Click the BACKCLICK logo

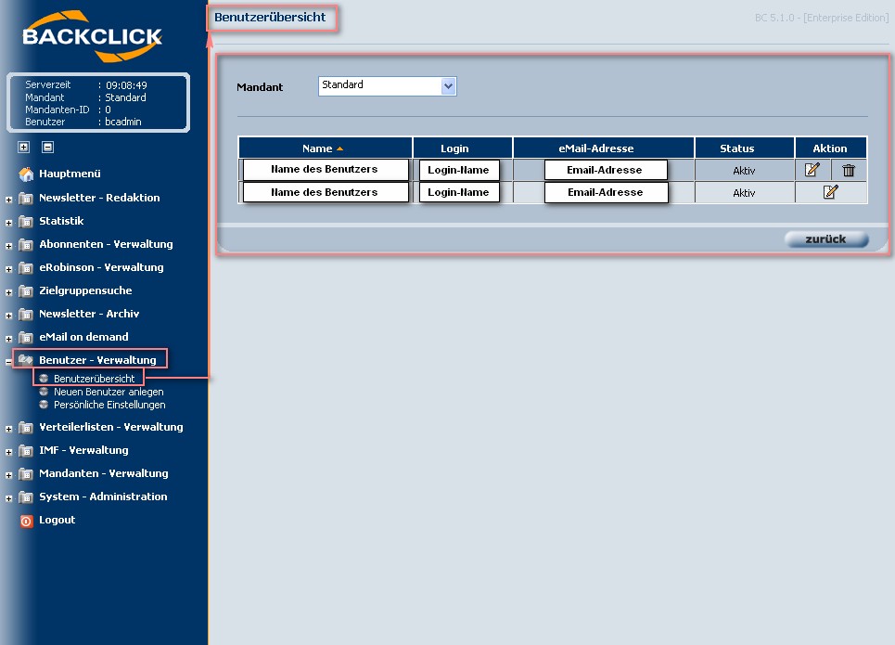(x=93, y=37)
